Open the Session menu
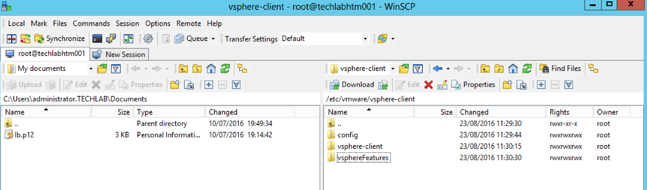The height and width of the screenshot is (190, 647). [128, 24]
